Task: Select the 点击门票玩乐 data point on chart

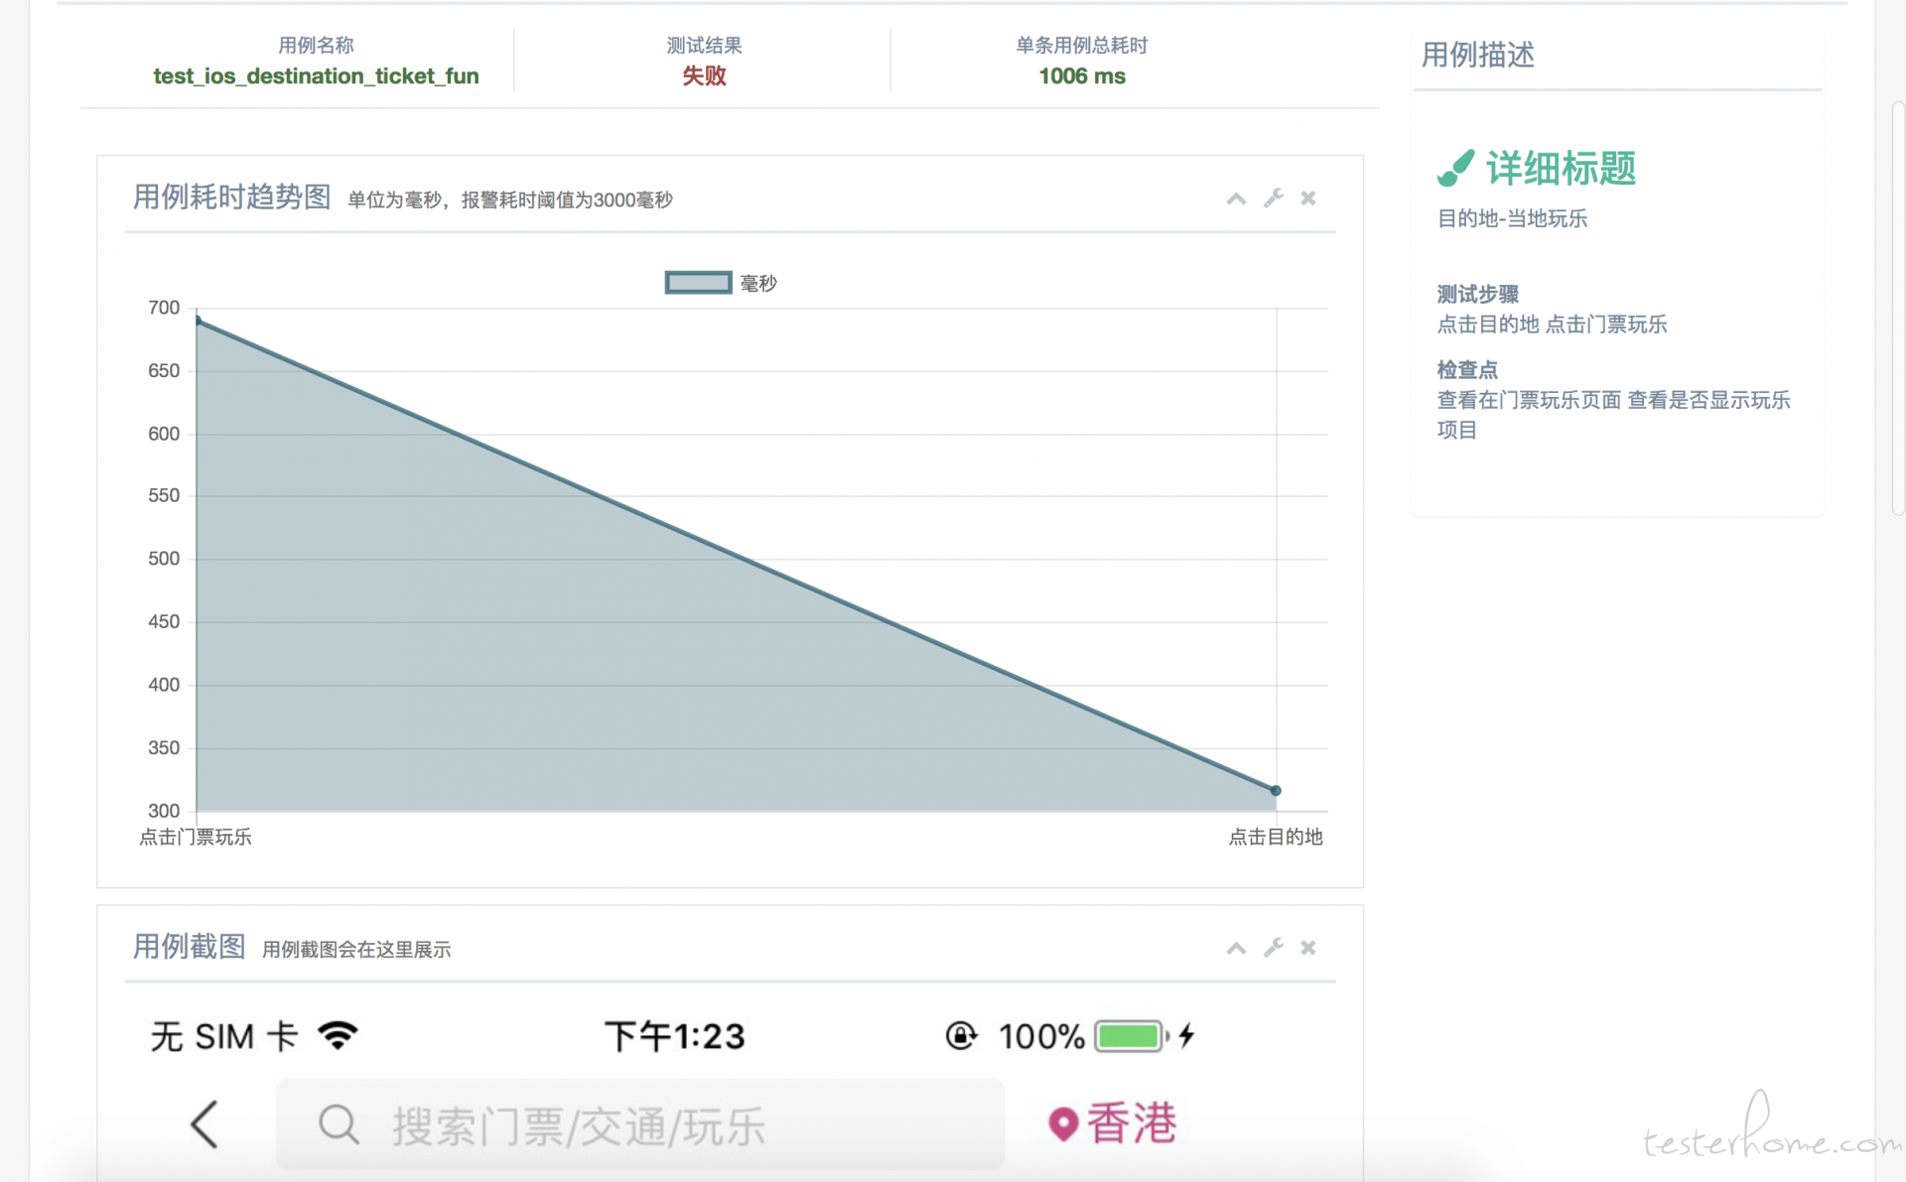Action: tap(198, 321)
